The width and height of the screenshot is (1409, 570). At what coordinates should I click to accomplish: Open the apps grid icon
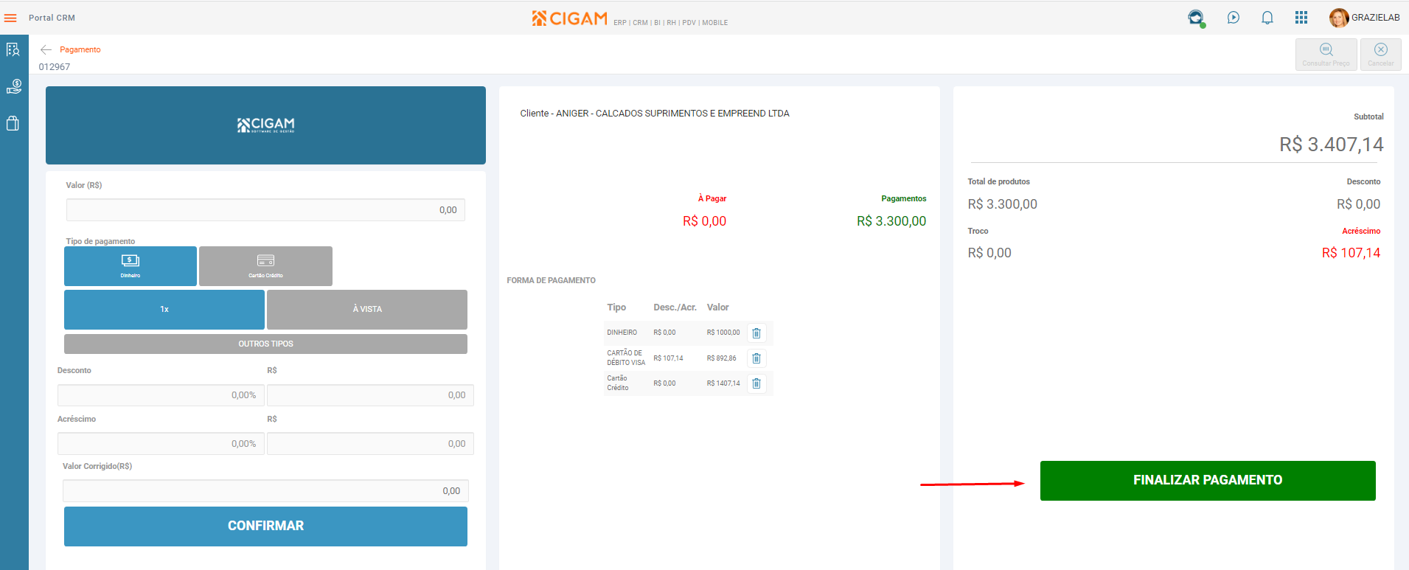pyautogui.click(x=1301, y=18)
